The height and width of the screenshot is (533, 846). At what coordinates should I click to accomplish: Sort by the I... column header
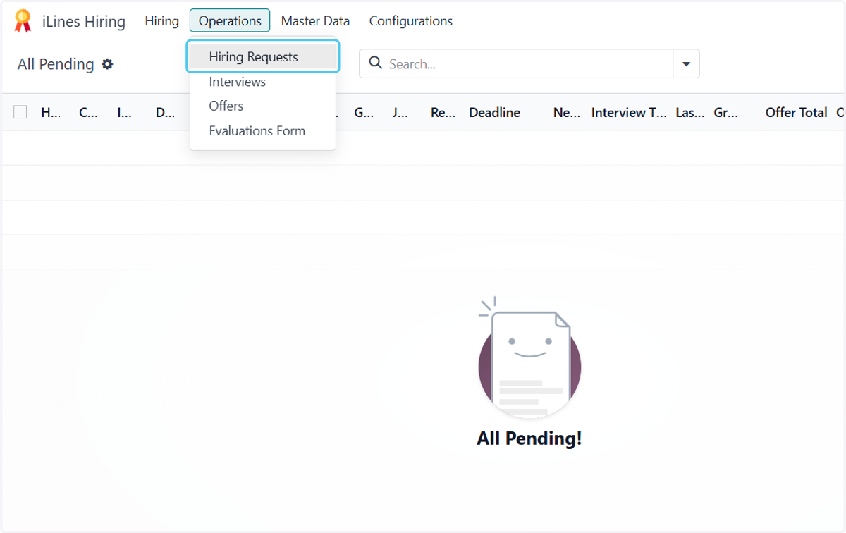pyautogui.click(x=124, y=113)
